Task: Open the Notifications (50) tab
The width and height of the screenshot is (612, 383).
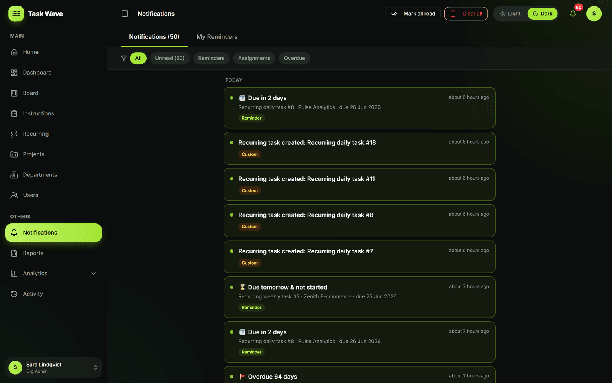Action: [x=154, y=37]
